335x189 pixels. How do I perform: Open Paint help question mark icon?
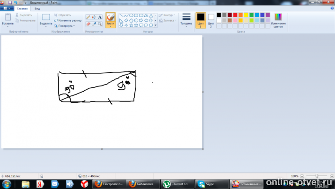[332, 9]
